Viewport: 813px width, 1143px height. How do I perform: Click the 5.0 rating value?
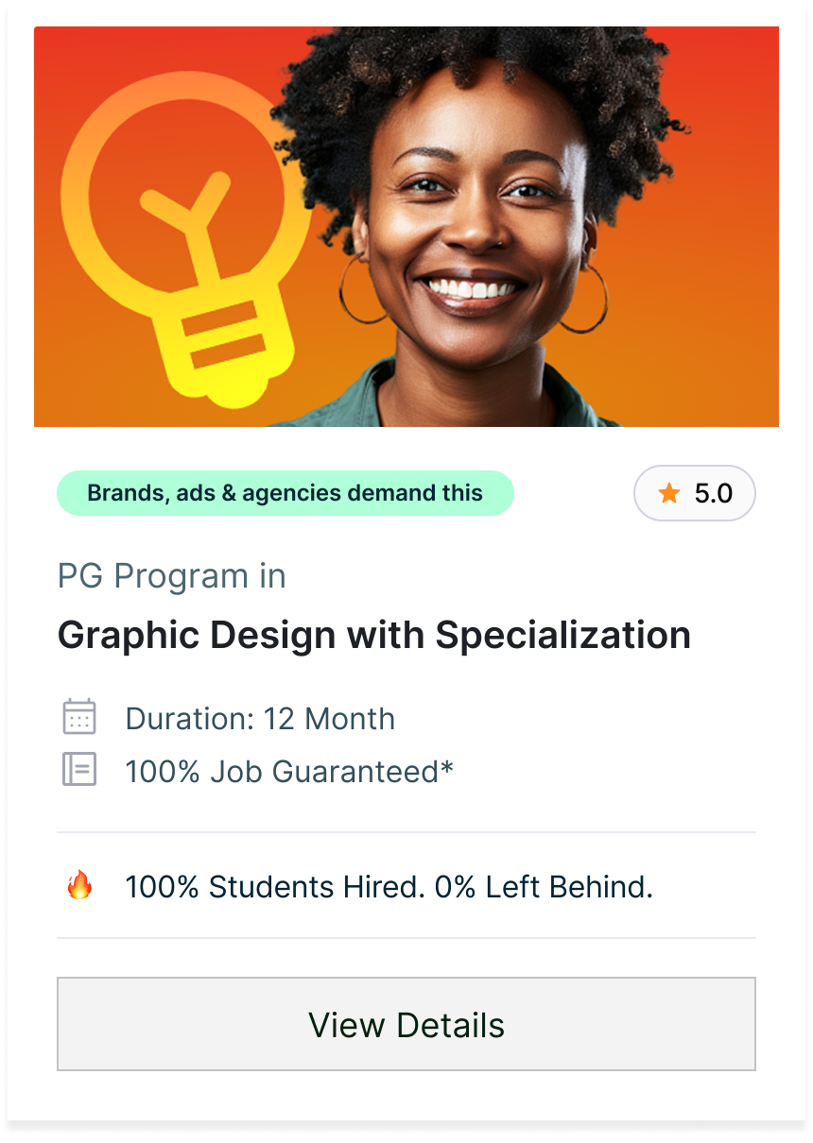pos(714,493)
